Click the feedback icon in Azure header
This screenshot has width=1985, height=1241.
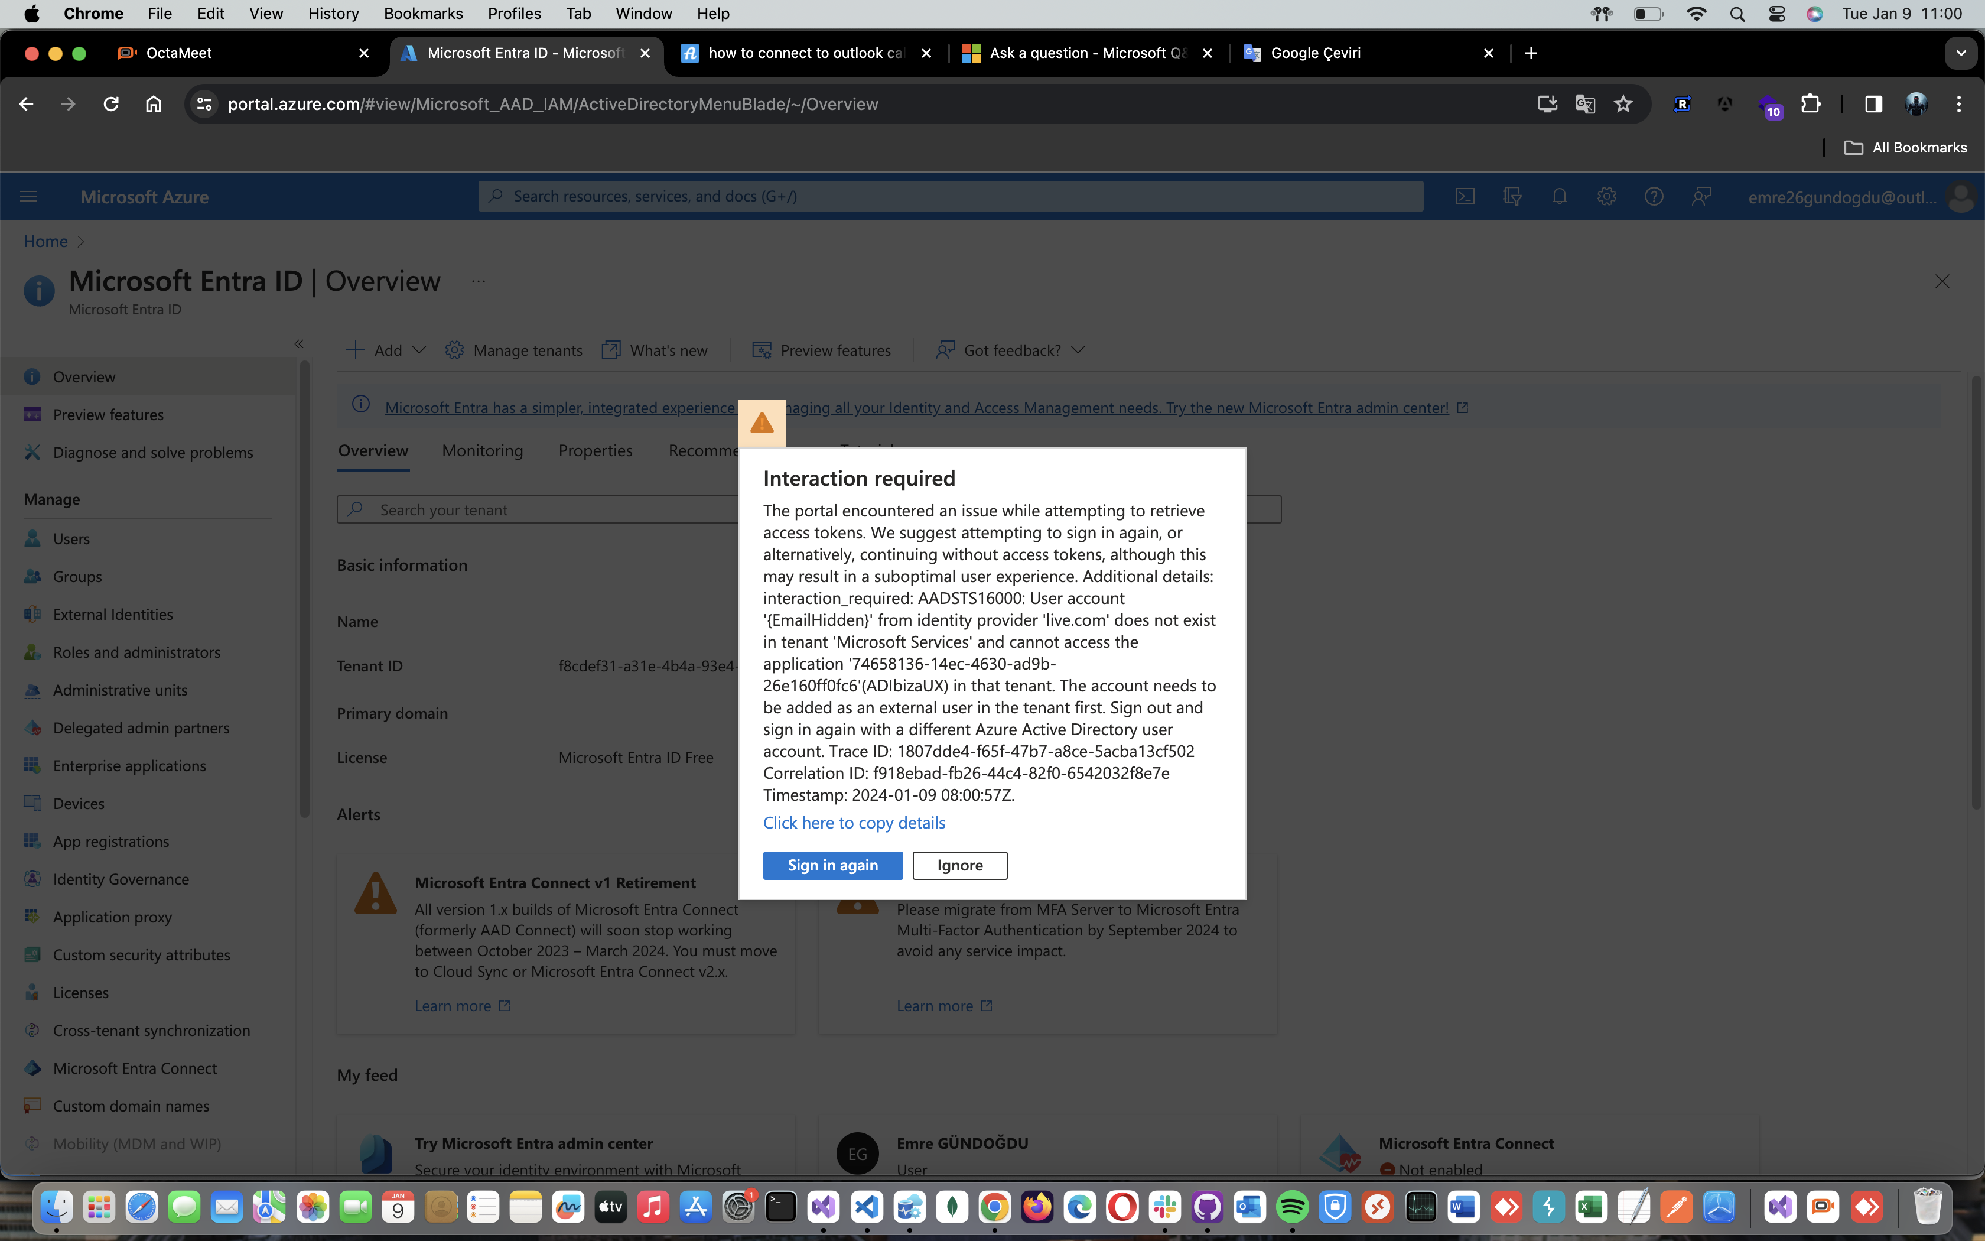[x=1701, y=196]
